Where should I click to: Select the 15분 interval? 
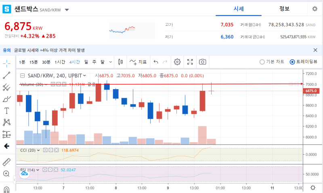pyautogui.click(x=34, y=62)
